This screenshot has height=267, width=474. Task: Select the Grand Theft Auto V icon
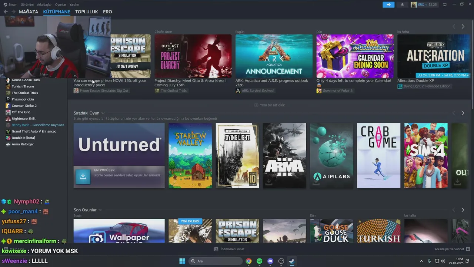pyautogui.click(x=8, y=131)
